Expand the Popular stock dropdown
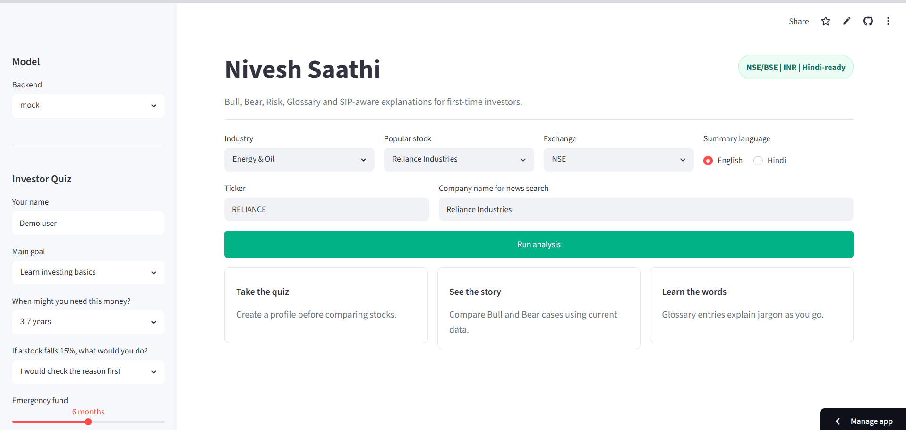The height and width of the screenshot is (430, 906). 459,159
